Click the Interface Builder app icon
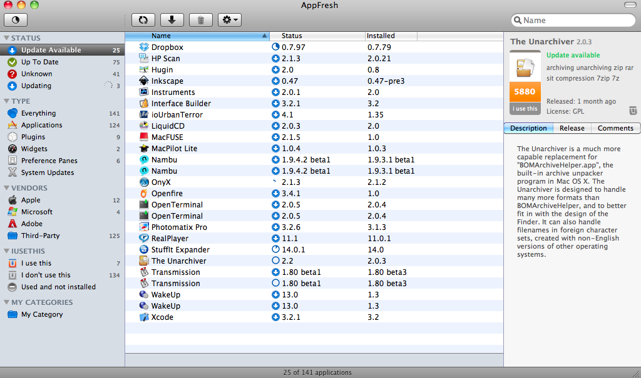The width and height of the screenshot is (641, 378). tap(144, 103)
